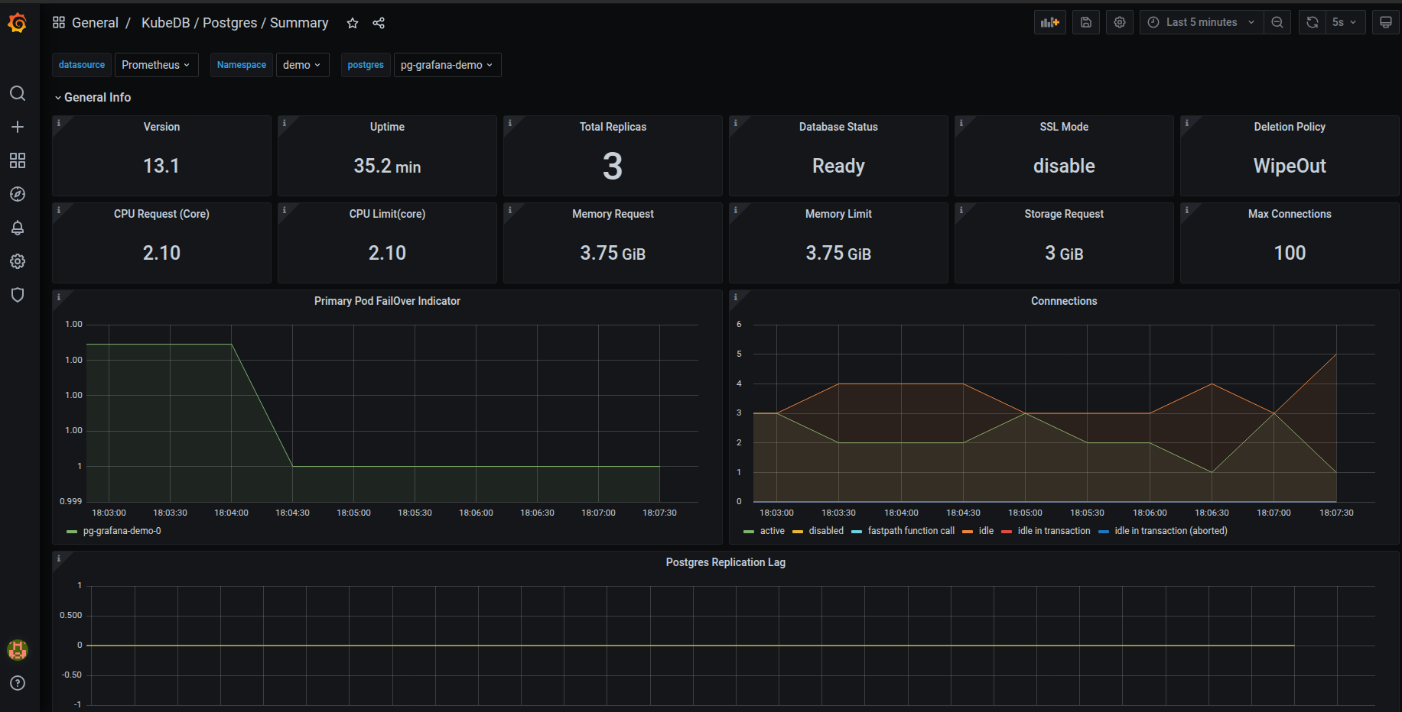This screenshot has width=1402, height=712.
Task: Open the Explore compass icon
Action: coord(18,194)
